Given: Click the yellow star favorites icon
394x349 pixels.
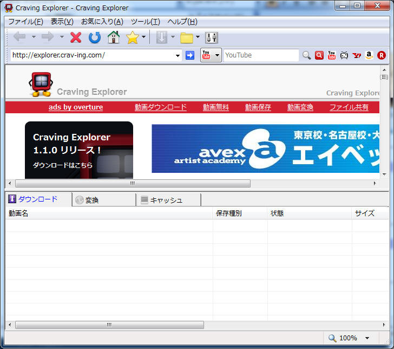Looking at the screenshot, I should click(132, 37).
